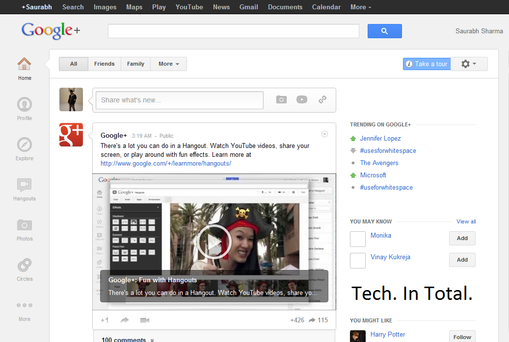Attach a link with the chain icon

point(322,99)
